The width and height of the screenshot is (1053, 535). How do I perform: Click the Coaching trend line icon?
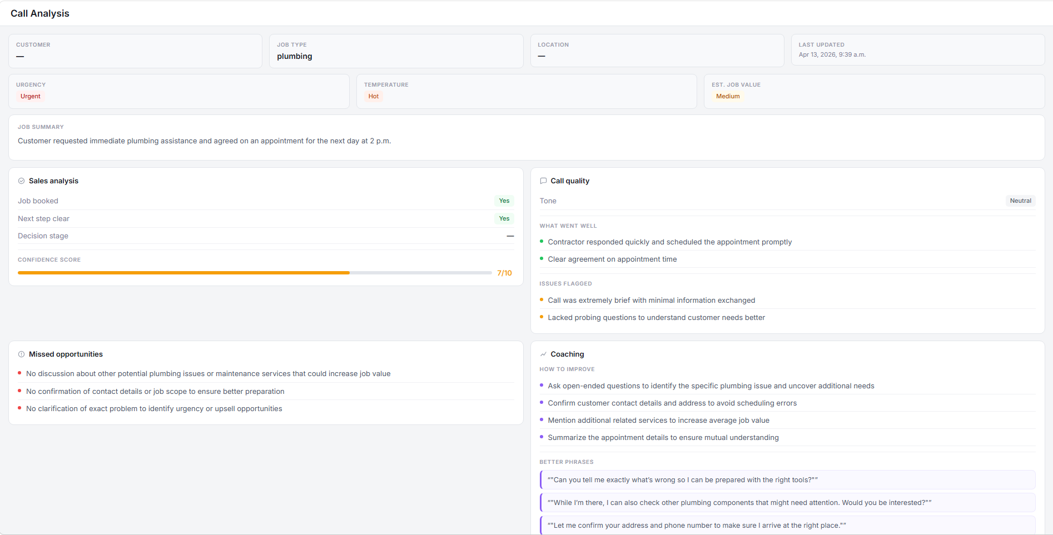543,354
